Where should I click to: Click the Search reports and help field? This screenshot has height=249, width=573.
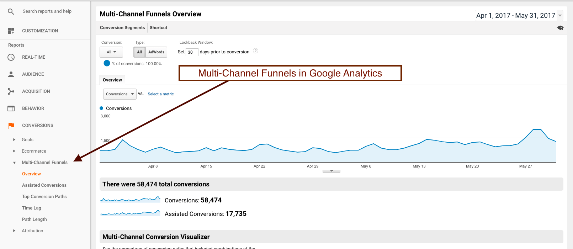[x=47, y=11]
